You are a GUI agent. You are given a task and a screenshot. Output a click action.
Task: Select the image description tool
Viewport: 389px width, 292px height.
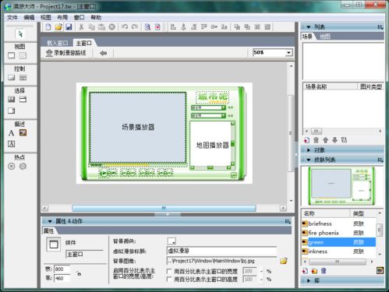tap(23, 133)
